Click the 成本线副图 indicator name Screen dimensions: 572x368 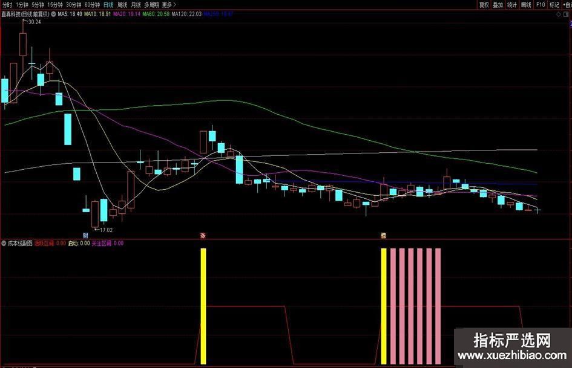tap(20, 243)
